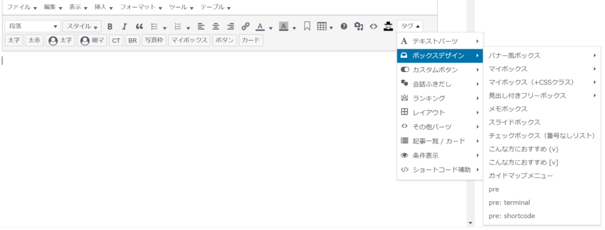Click the bookmark anchor icon
Image resolution: width=605 pixels, height=230 pixels.
tap(307, 27)
